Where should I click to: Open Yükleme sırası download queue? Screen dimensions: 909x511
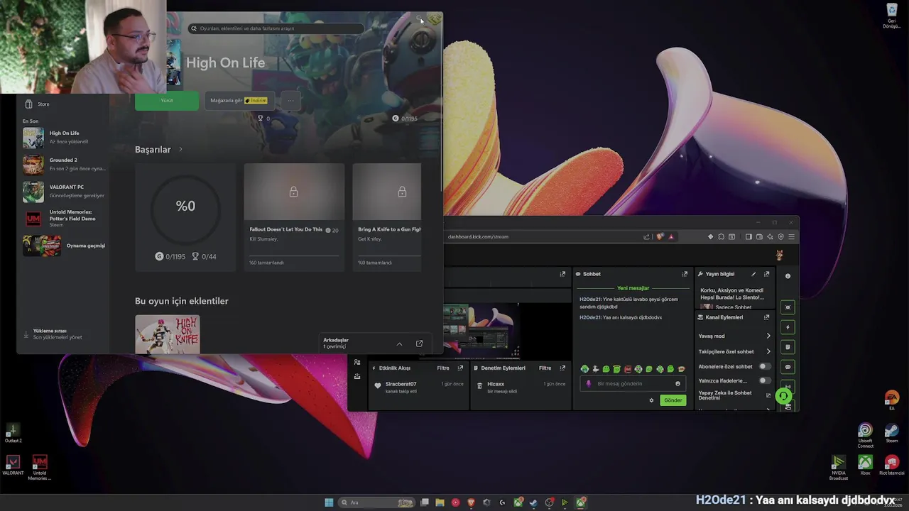coord(57,334)
